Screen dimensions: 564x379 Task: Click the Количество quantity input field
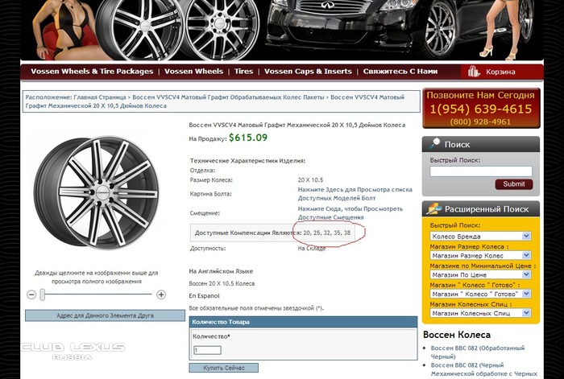(207, 350)
